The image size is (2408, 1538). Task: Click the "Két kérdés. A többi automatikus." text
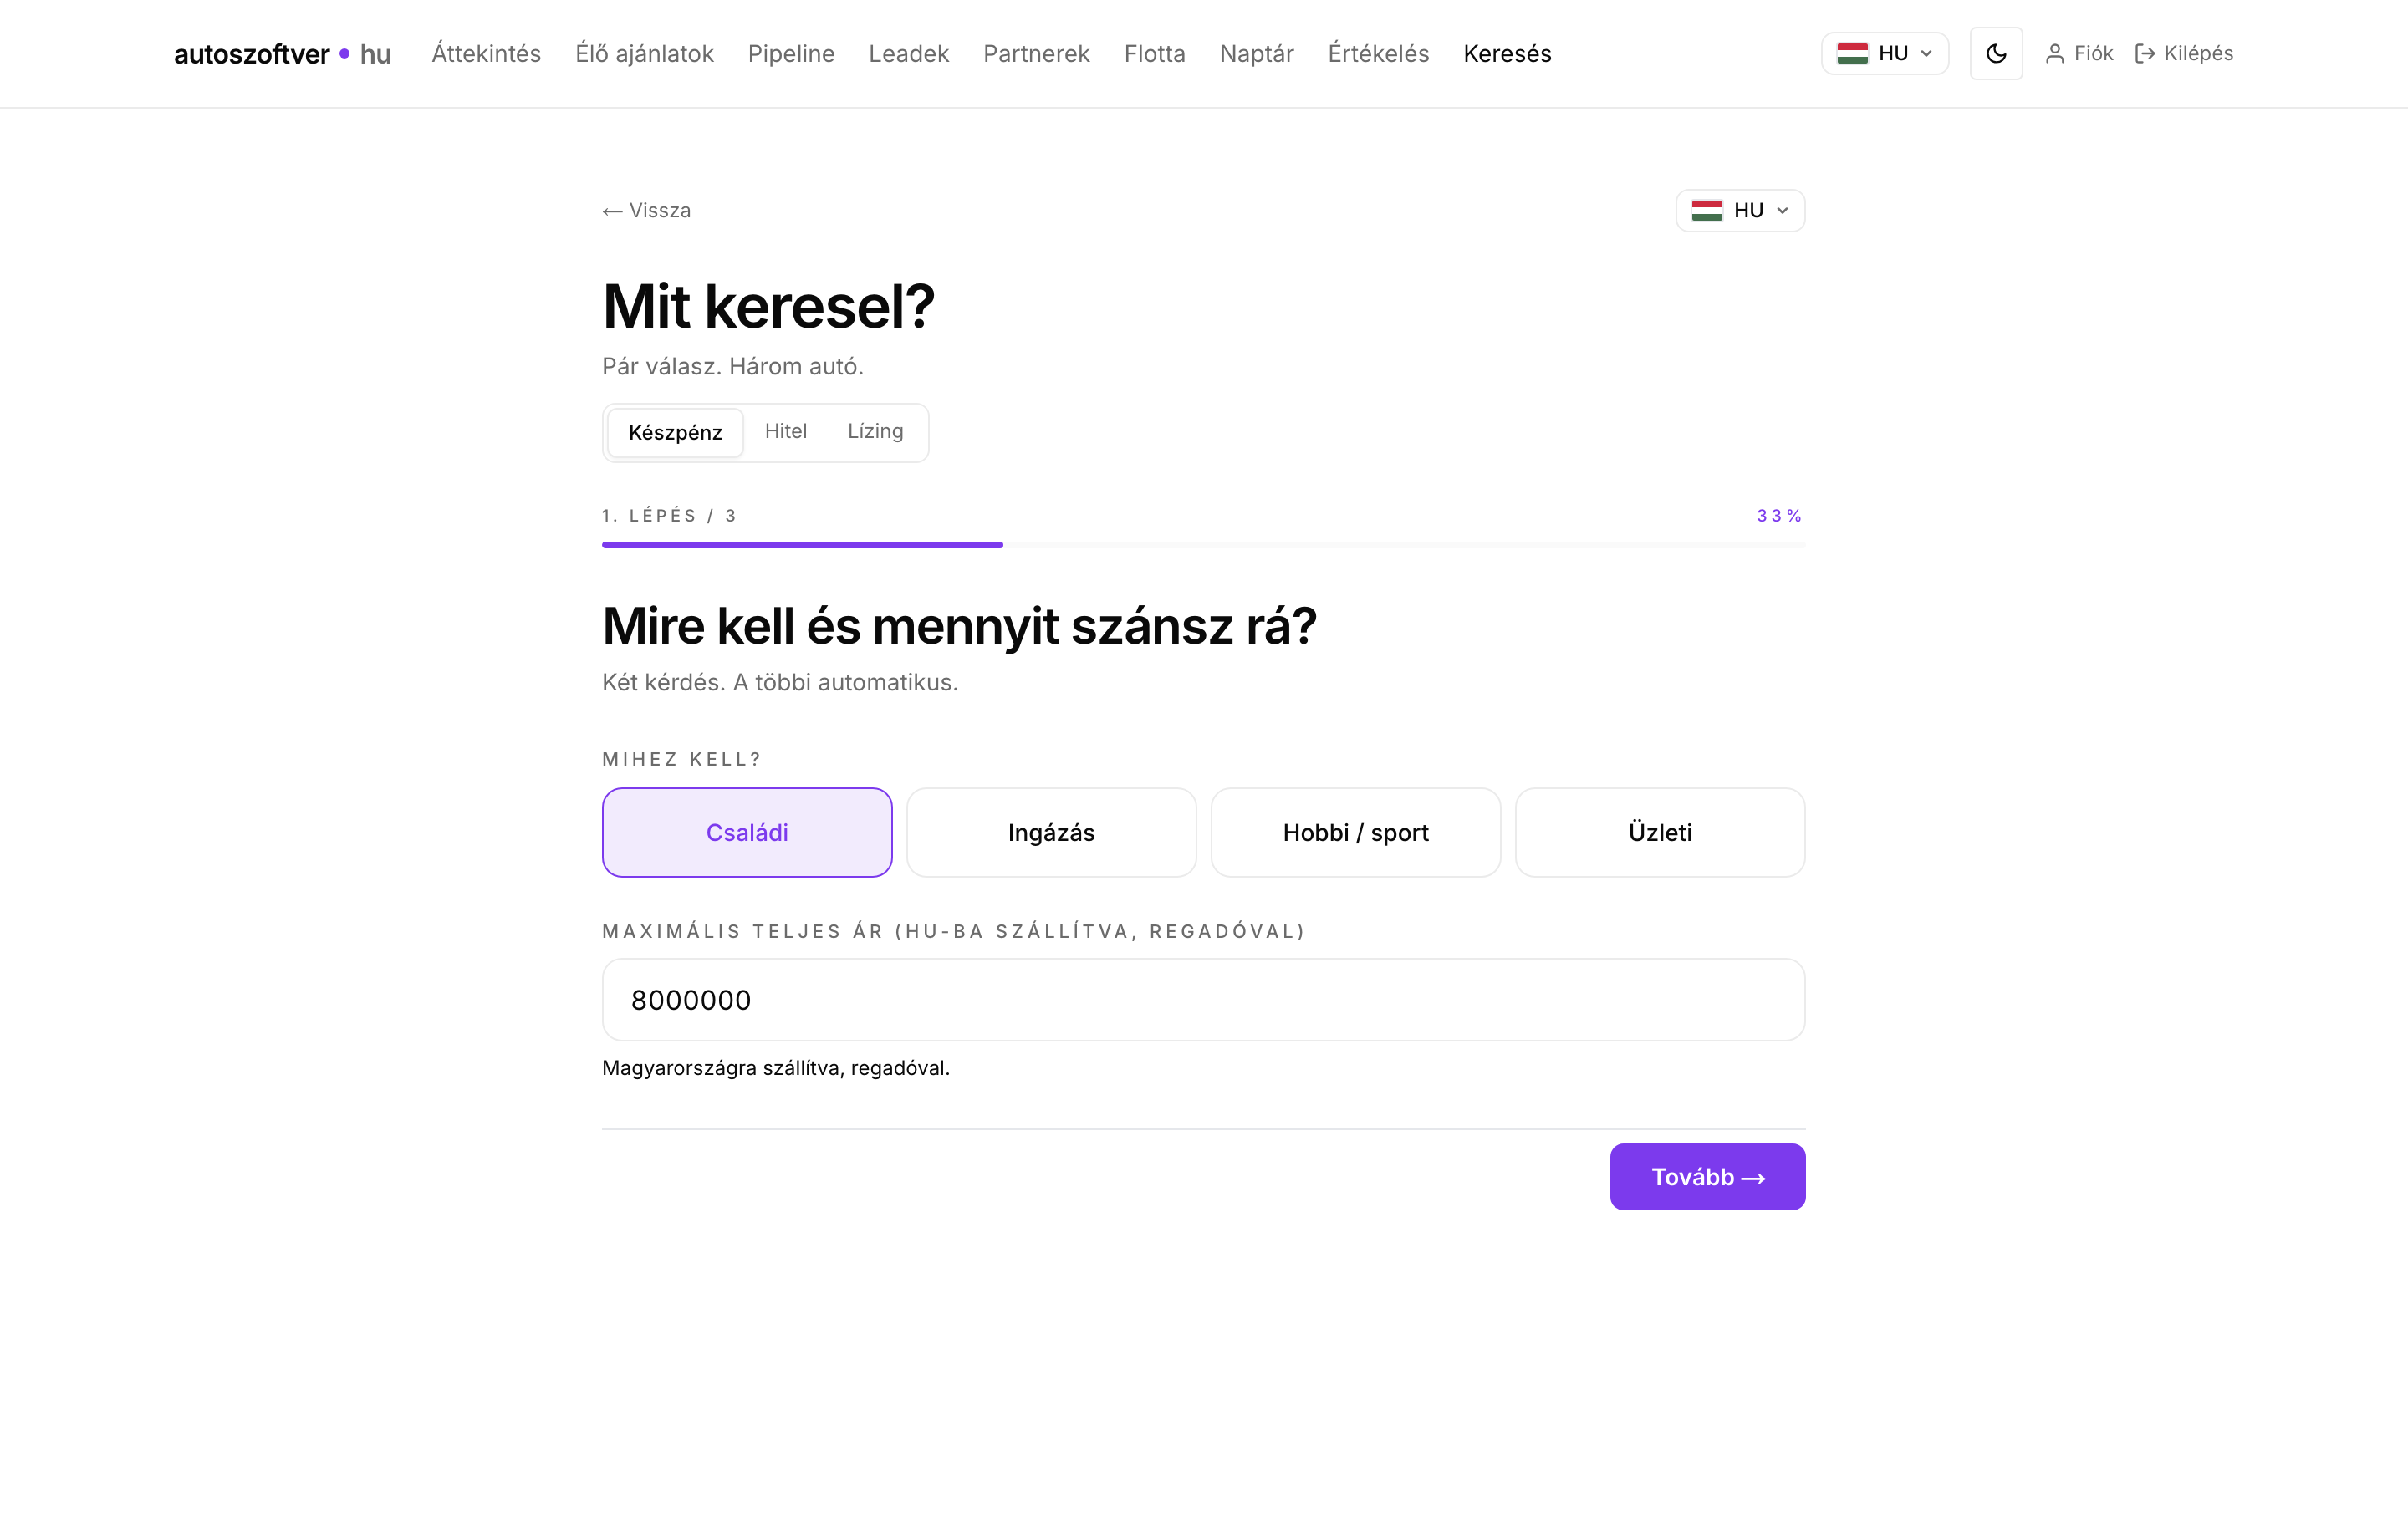(780, 683)
